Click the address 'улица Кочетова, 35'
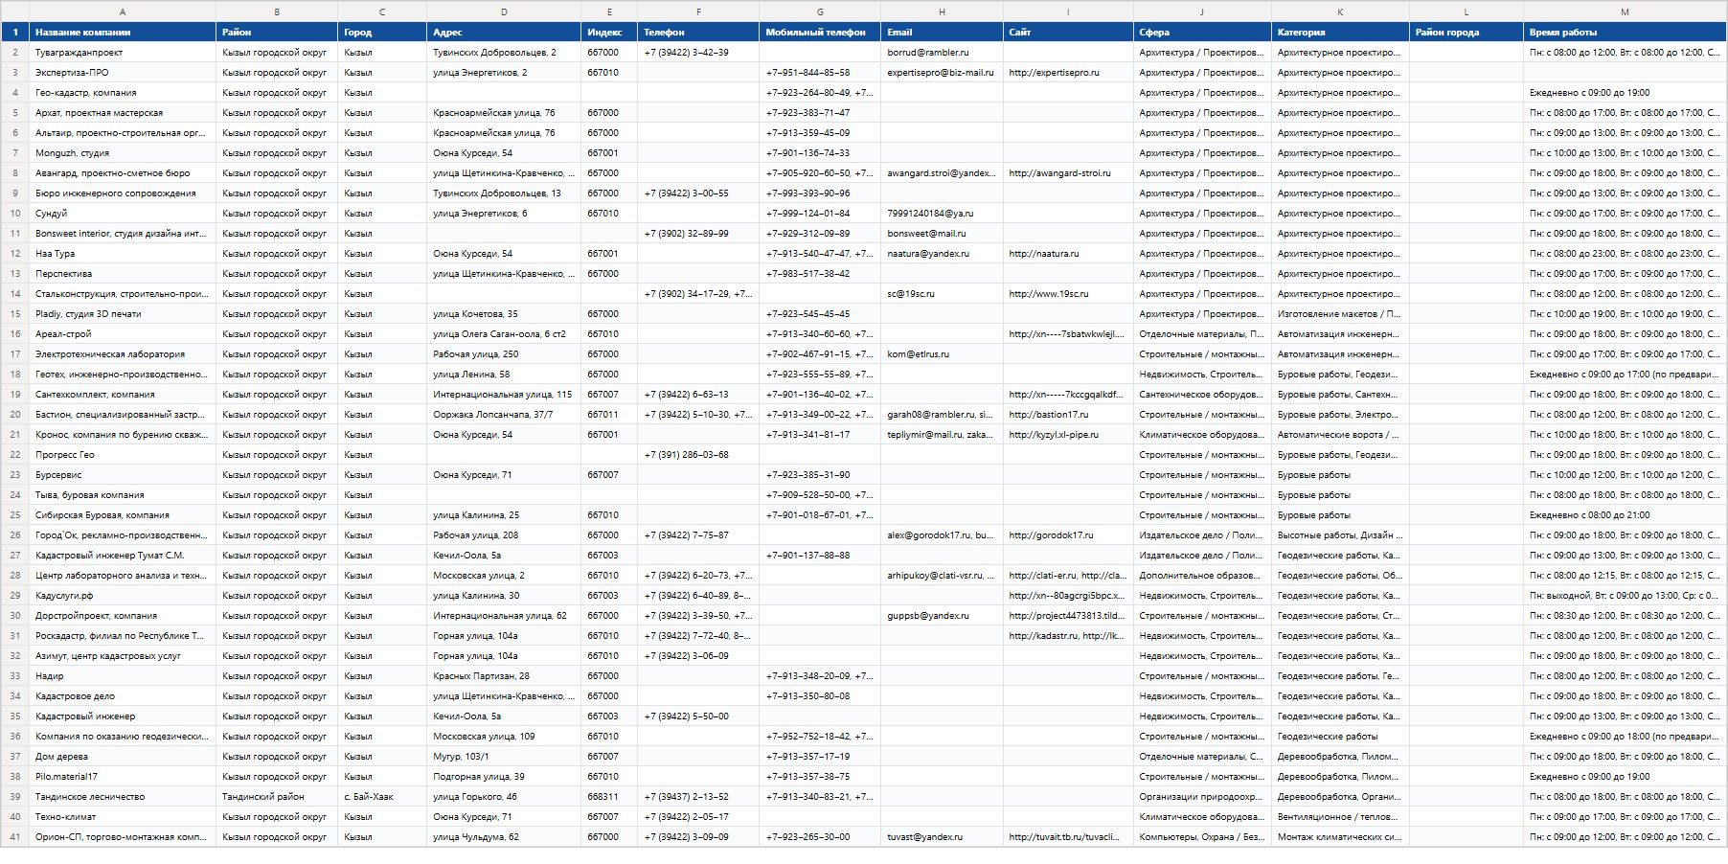The image size is (1728, 864). pos(504,314)
